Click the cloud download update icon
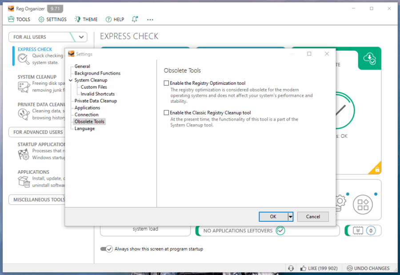 pos(369,59)
